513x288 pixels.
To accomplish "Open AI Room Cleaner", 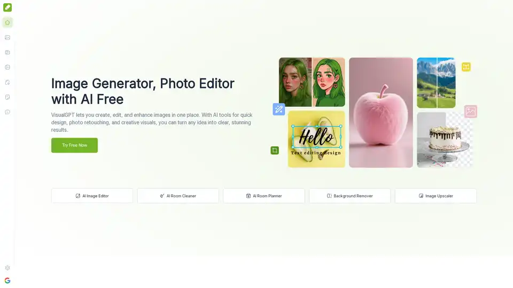I will point(178,196).
